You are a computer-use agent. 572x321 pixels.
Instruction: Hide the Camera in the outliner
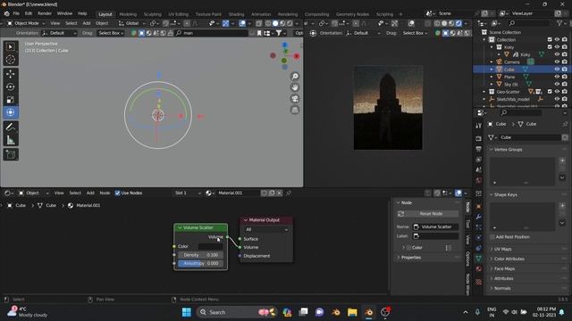click(x=557, y=62)
